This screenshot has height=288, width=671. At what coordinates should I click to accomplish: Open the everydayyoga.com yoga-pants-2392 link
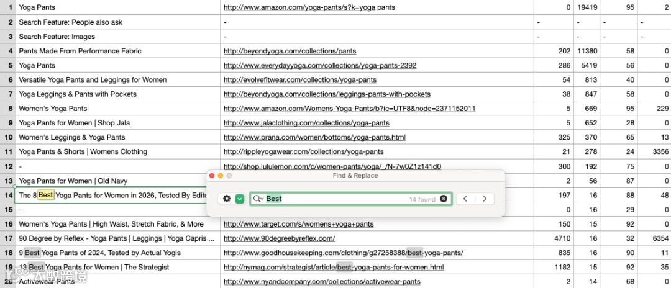(320, 65)
